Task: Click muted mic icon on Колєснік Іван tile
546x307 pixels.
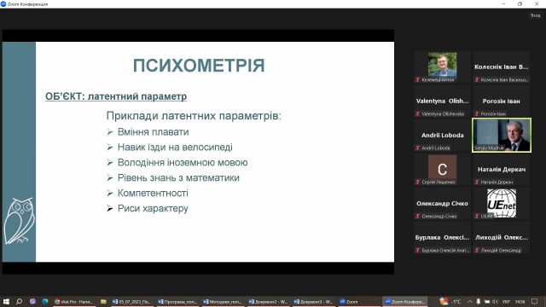Action: (477, 79)
